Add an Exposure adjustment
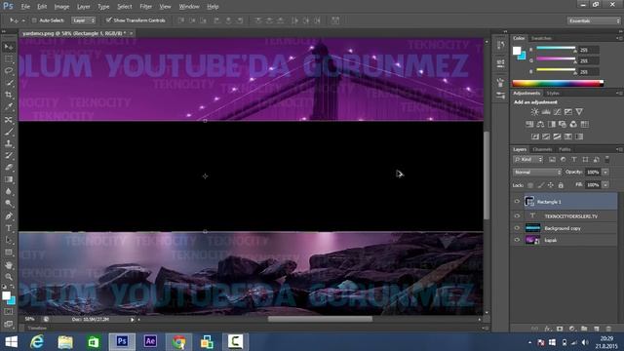 [x=567, y=112]
